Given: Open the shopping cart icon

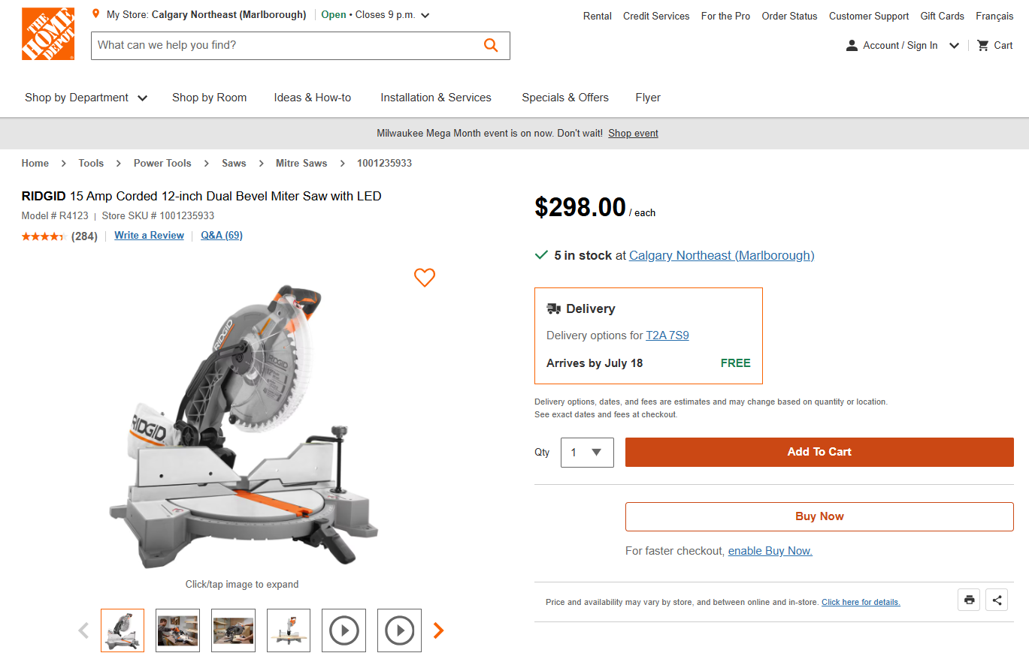Looking at the screenshot, I should [x=983, y=46].
